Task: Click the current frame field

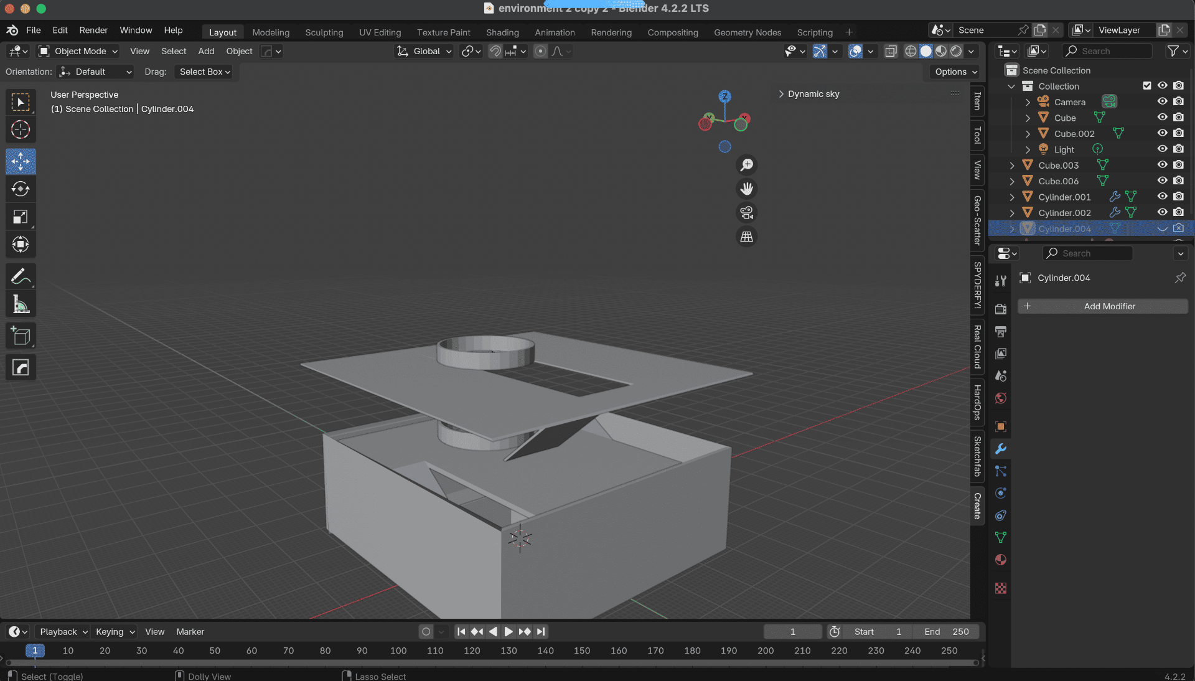Action: coord(792,632)
